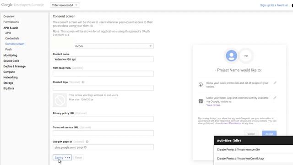Viewport: 293px width, 165px height.
Task: Click the Product logo URL field
Action: (x=103, y=88)
